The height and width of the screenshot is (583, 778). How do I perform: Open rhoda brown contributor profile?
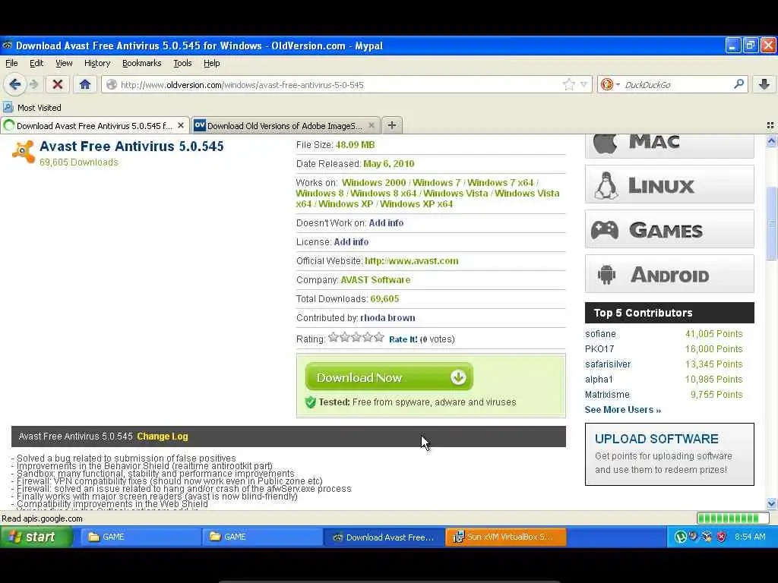pyautogui.click(x=387, y=318)
